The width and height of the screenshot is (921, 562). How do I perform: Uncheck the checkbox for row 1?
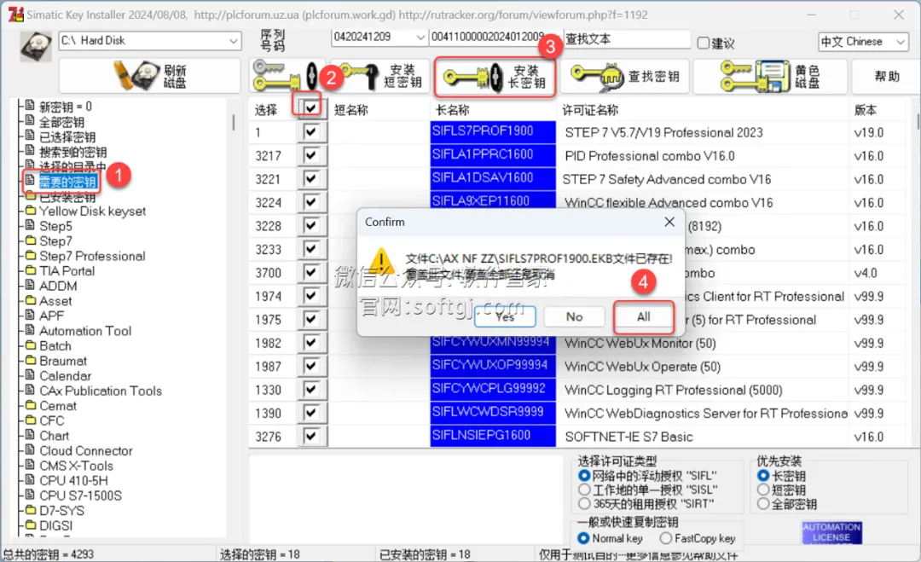tap(310, 131)
